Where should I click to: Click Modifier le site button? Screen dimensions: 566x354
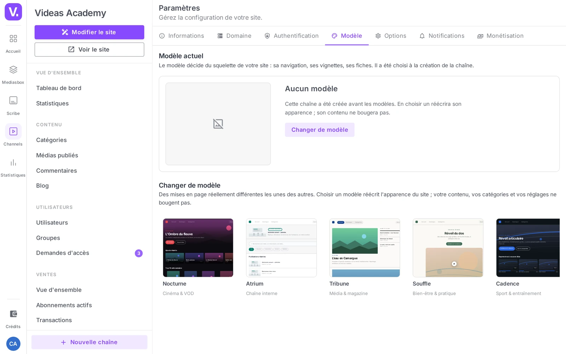(x=89, y=32)
